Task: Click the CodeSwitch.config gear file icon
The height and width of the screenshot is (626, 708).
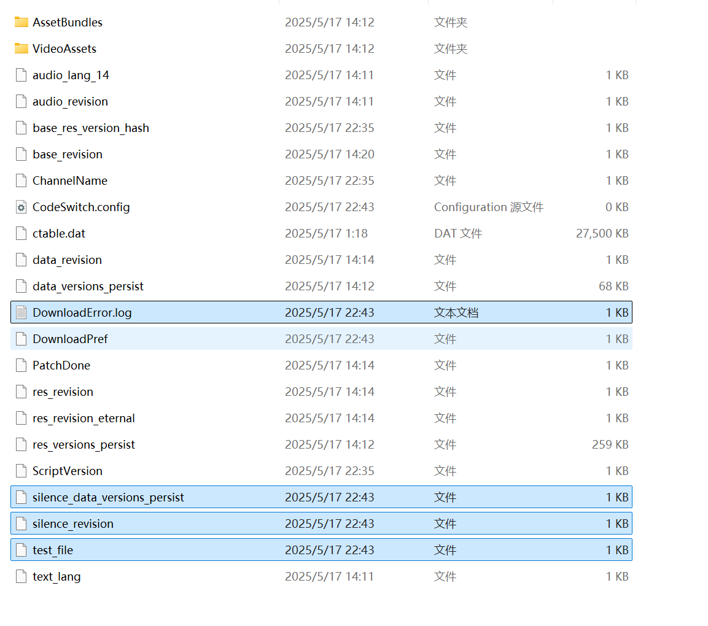Action: pos(21,207)
